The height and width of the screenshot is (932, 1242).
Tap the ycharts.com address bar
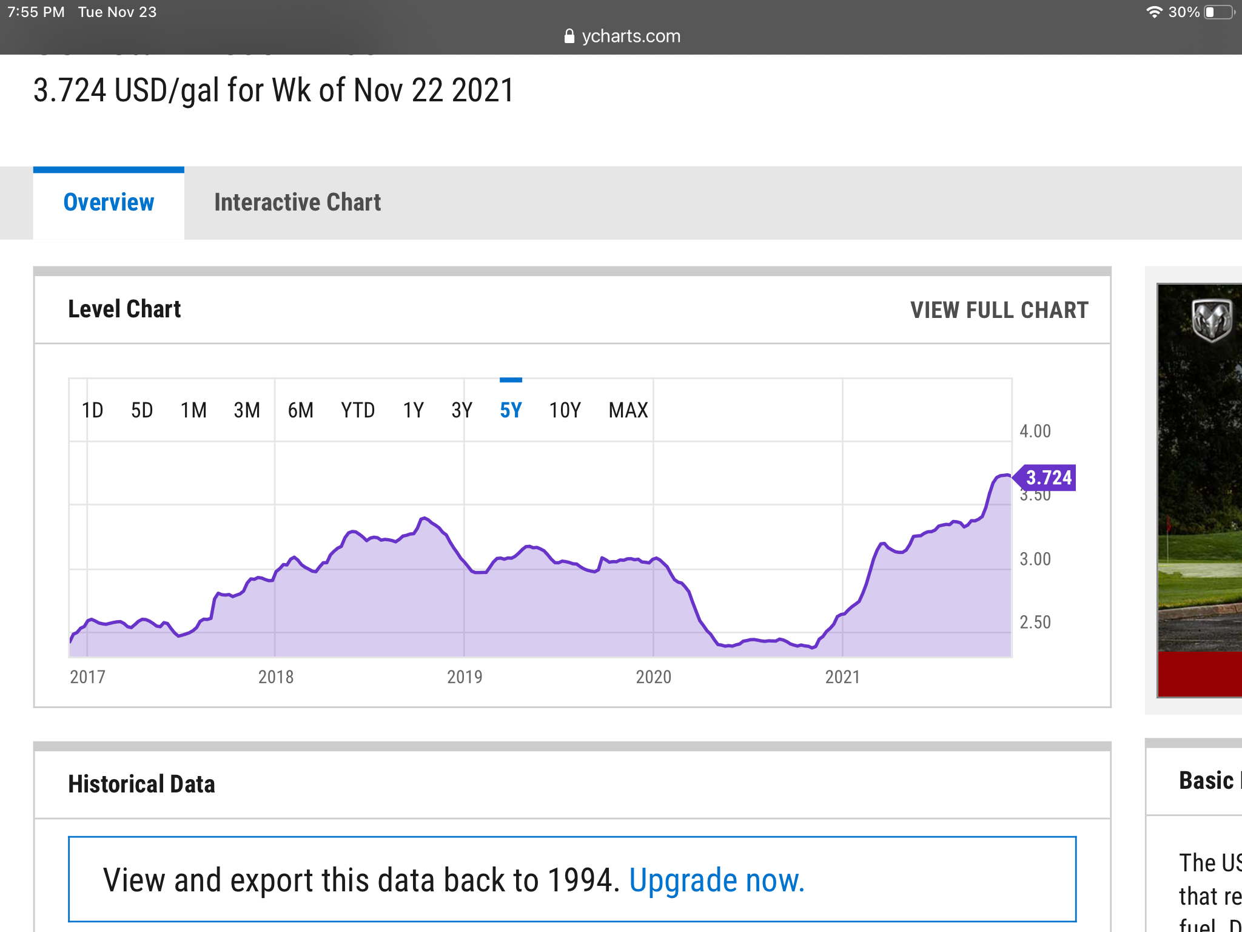click(631, 36)
